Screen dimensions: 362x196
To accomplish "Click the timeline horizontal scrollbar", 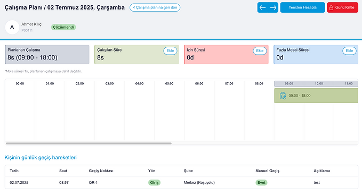I will point(89,143).
